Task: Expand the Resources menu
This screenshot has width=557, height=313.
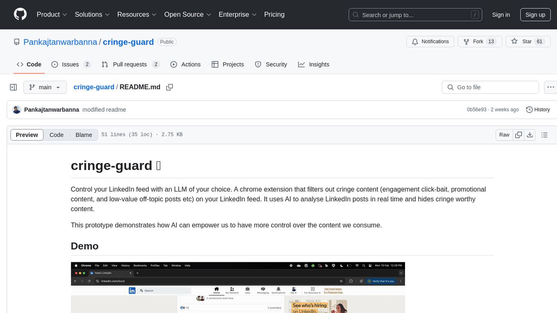Action: [137, 14]
